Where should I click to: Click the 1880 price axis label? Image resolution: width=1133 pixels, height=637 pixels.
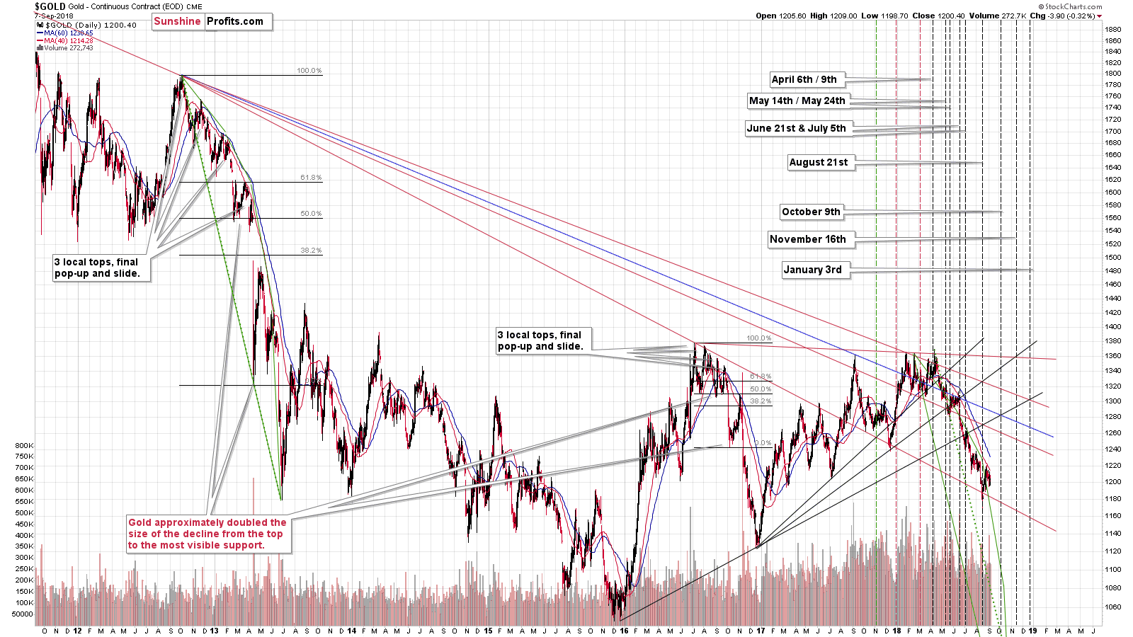(1113, 29)
